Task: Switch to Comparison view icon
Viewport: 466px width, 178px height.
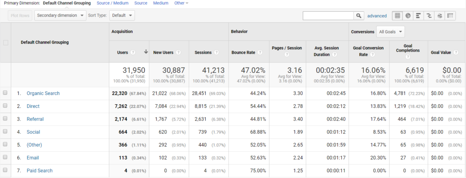Action: coord(429,16)
